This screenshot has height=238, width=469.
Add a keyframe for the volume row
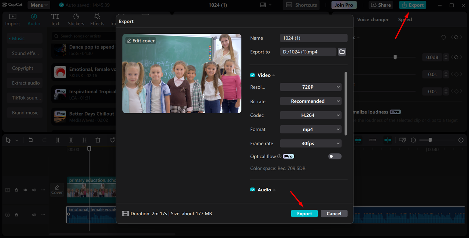click(x=456, y=57)
